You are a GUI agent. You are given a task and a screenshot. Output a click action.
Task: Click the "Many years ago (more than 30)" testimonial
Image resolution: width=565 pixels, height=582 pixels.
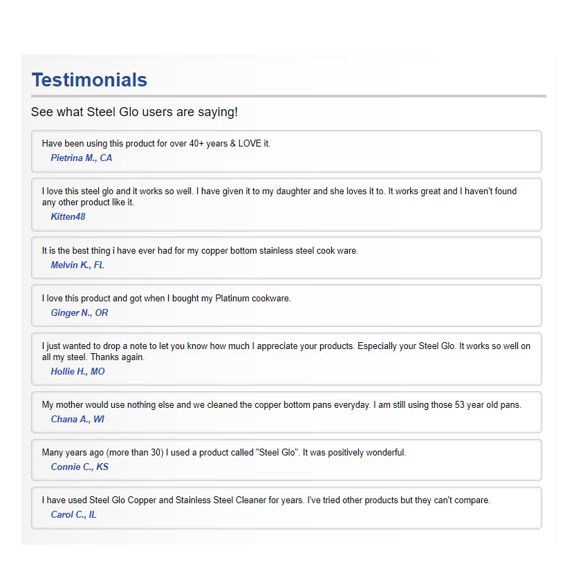pos(224,453)
